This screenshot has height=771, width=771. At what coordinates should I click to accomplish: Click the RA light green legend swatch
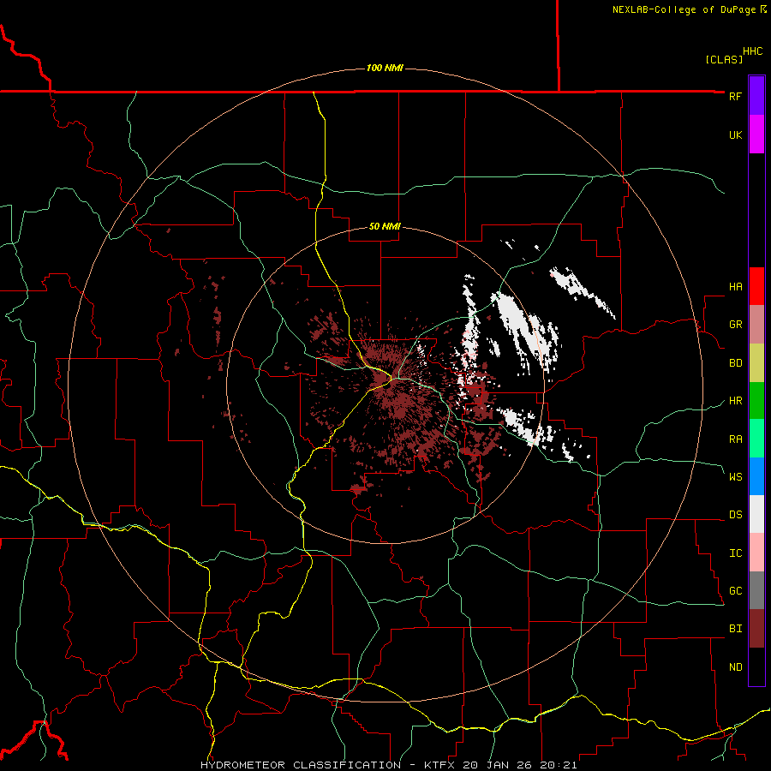756,439
